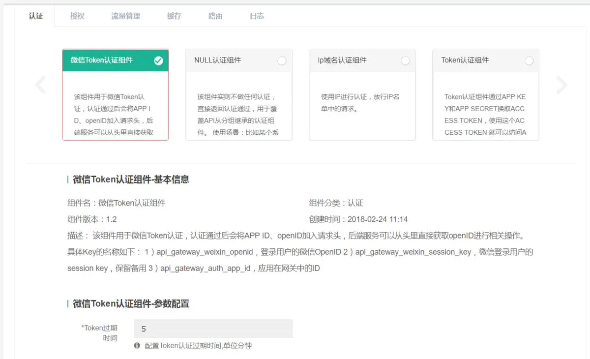The width and height of the screenshot is (590, 359).
Task: Click the Ip域名认证组件 card title
Action: tap(342, 60)
